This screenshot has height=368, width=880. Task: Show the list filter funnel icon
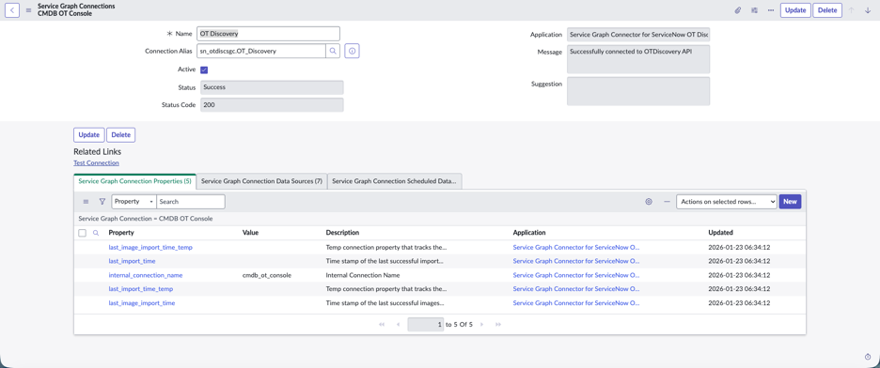click(x=102, y=202)
